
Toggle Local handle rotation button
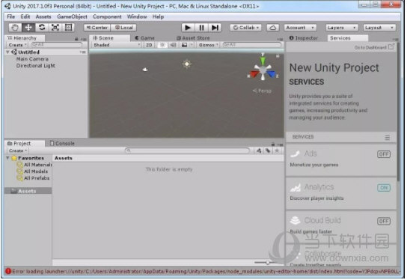coord(123,28)
